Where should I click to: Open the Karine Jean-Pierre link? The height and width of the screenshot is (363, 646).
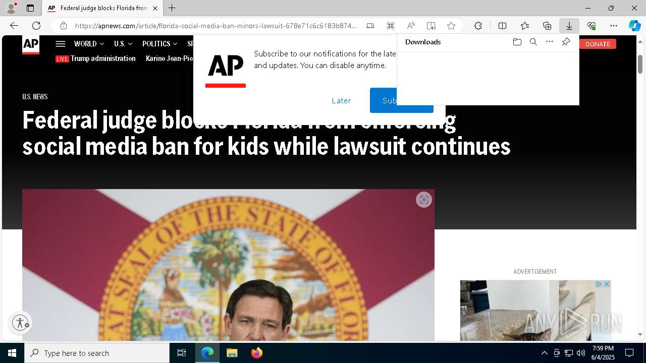click(169, 58)
